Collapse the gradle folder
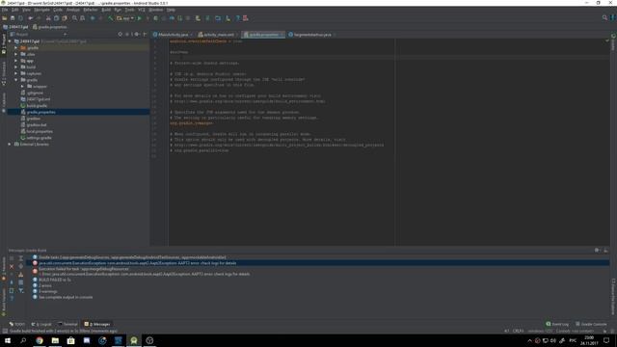The height and width of the screenshot is (347, 617). 16,80
